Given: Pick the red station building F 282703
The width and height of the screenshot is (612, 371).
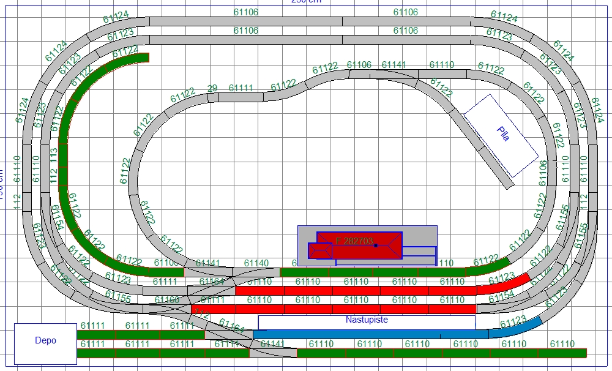Looking at the screenshot, I should pos(359,245).
